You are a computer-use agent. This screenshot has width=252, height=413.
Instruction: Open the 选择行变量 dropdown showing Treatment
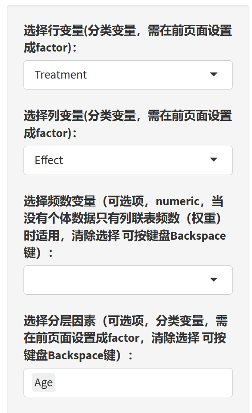[x=128, y=75]
